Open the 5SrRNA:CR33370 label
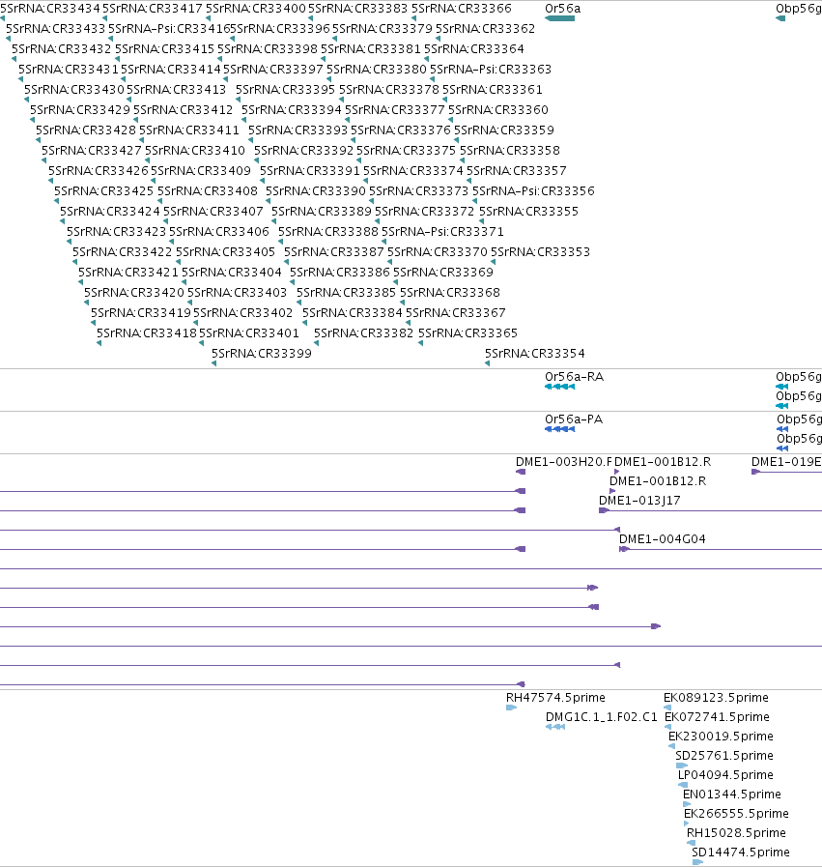Viewport: 822px width, 867px height. [x=438, y=251]
